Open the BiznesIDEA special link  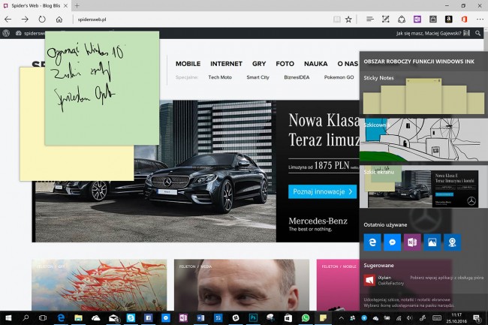(x=297, y=77)
